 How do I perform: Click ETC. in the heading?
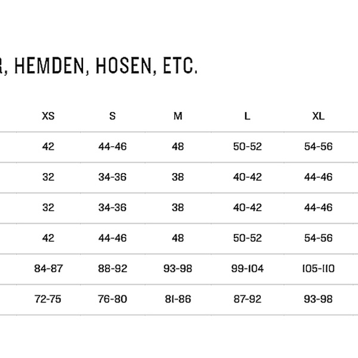[x=177, y=66]
